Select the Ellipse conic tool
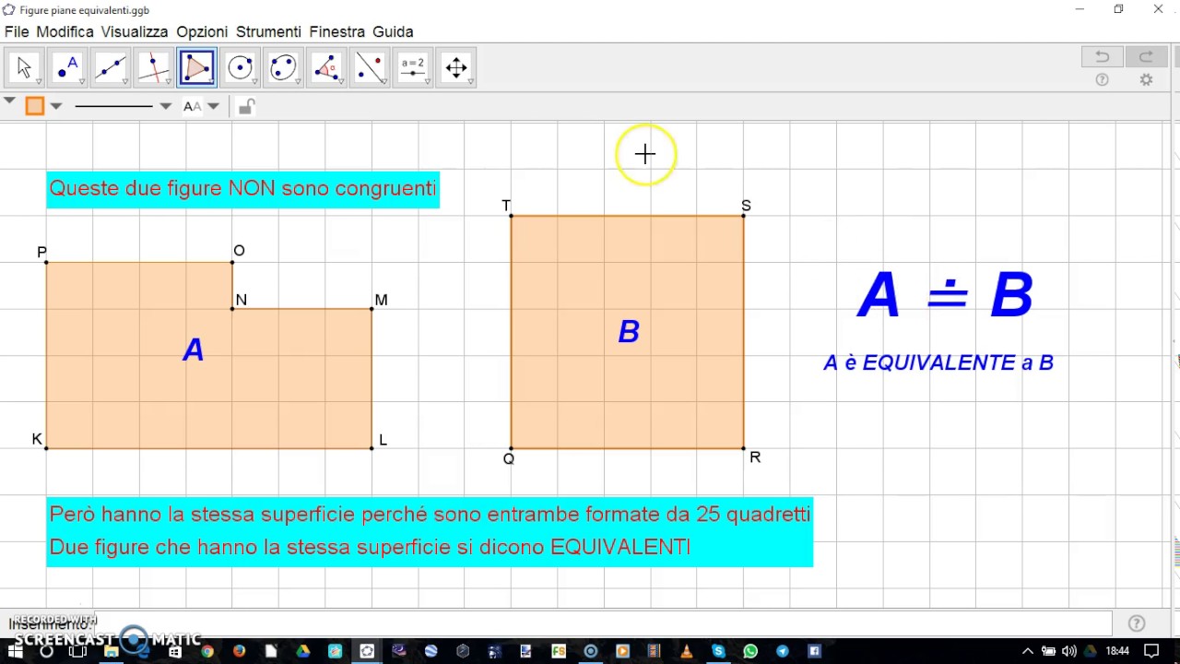 click(284, 68)
